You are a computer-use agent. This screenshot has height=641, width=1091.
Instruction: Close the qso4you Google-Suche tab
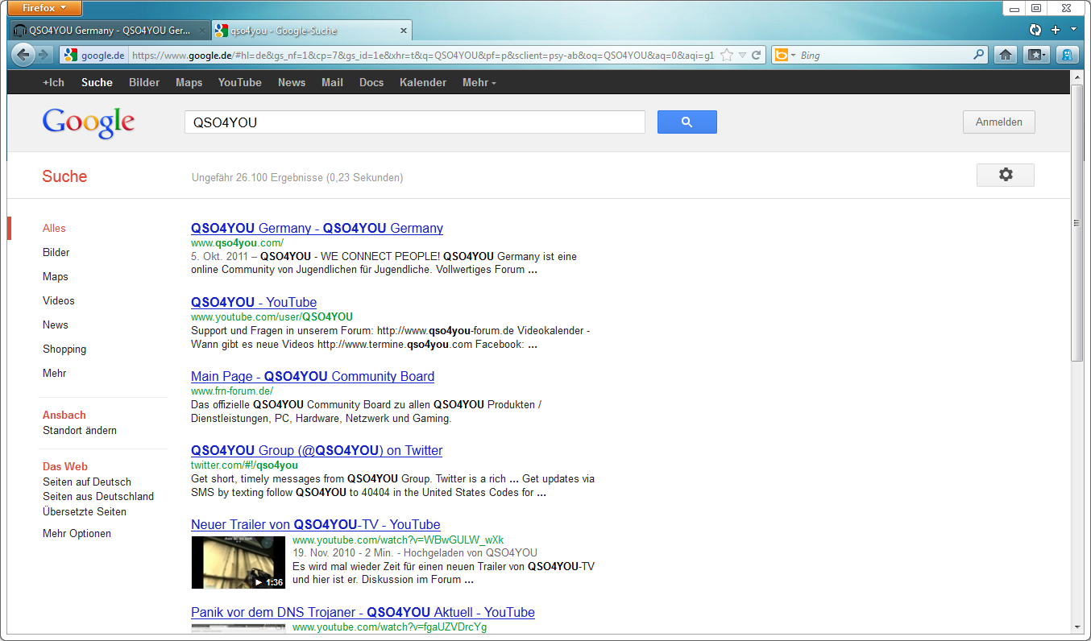(x=404, y=31)
